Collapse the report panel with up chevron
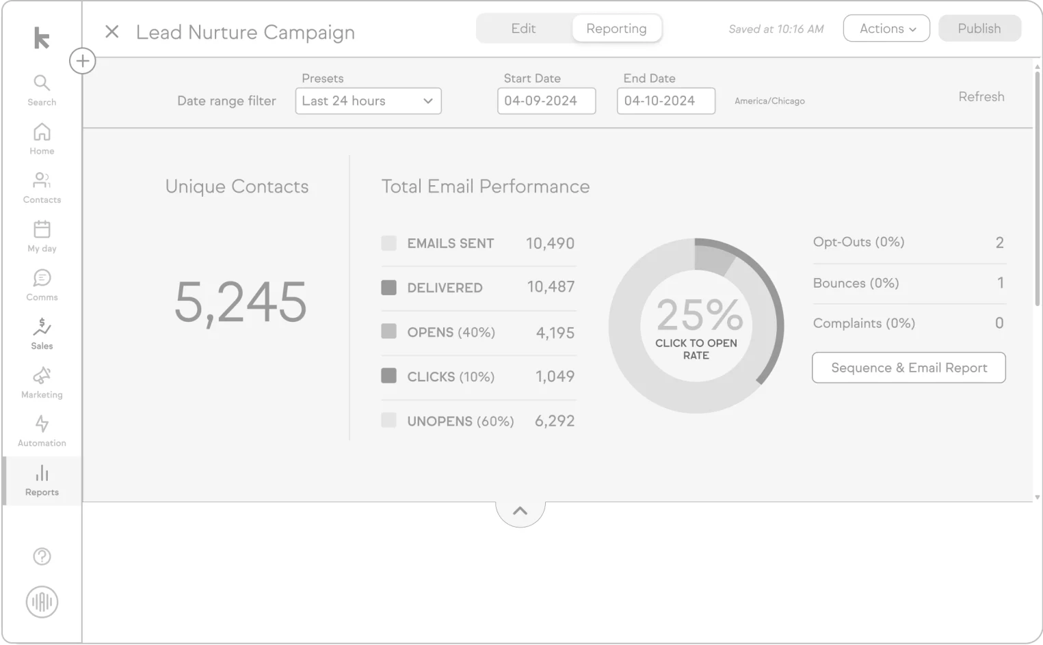This screenshot has width=1043, height=645. click(x=520, y=511)
